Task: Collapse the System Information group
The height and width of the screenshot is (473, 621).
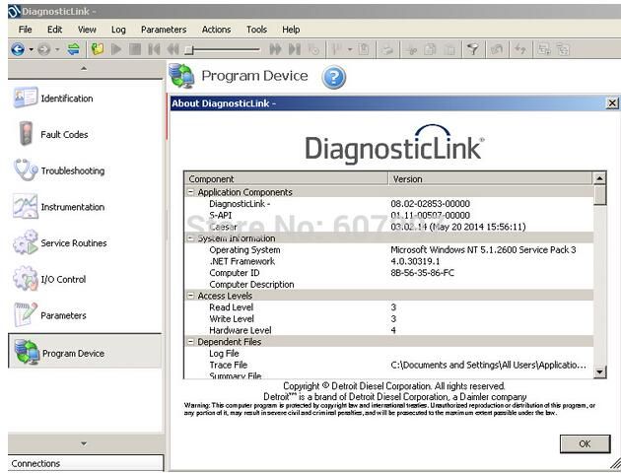Action: coord(190,238)
